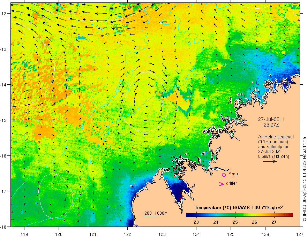The image size is (307, 237).
Task: Click the cyan 200 1000m isobath legend line
Action: coord(151,217)
